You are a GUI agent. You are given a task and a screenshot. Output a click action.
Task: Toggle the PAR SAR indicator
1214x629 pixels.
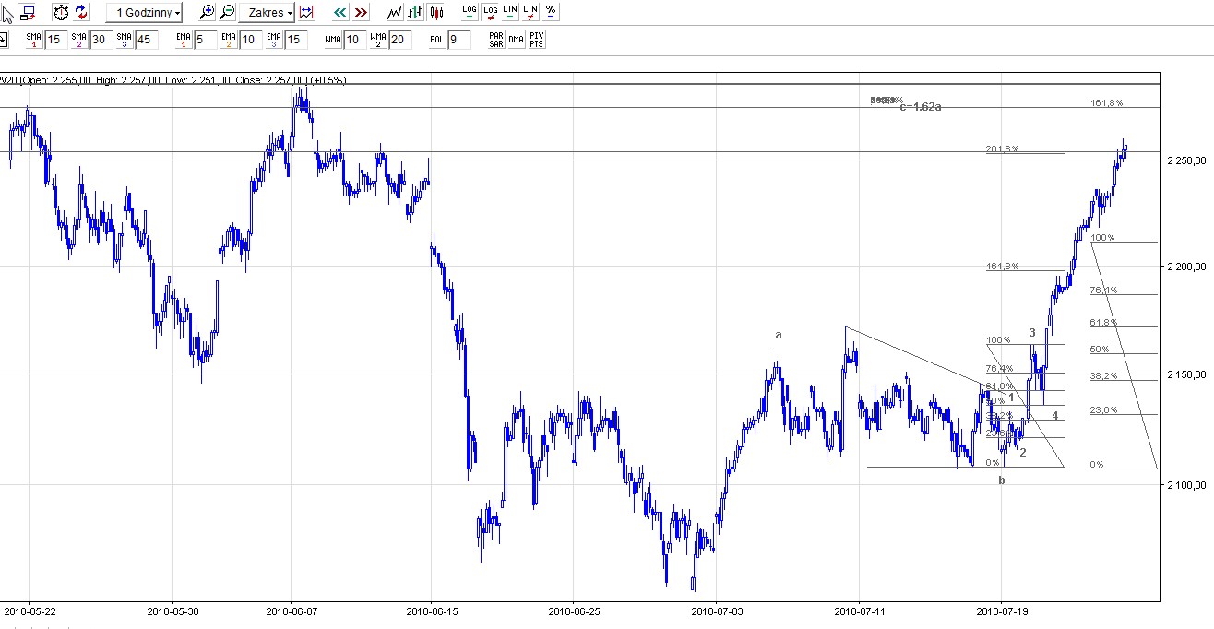(x=496, y=40)
